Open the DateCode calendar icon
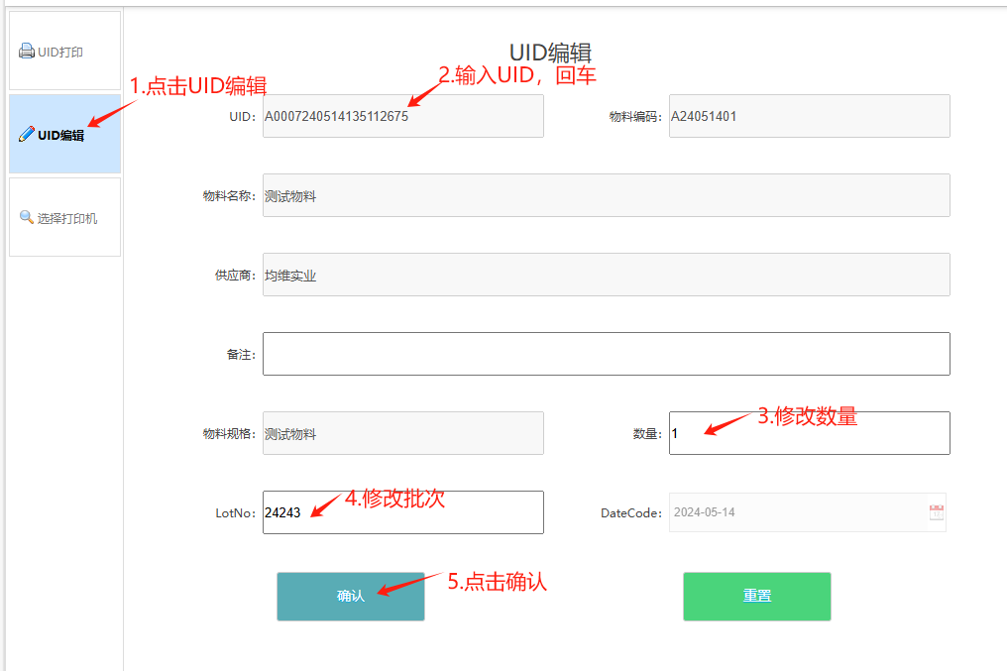 coord(936,512)
